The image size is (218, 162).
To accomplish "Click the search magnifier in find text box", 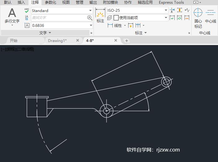I will click(89, 18).
